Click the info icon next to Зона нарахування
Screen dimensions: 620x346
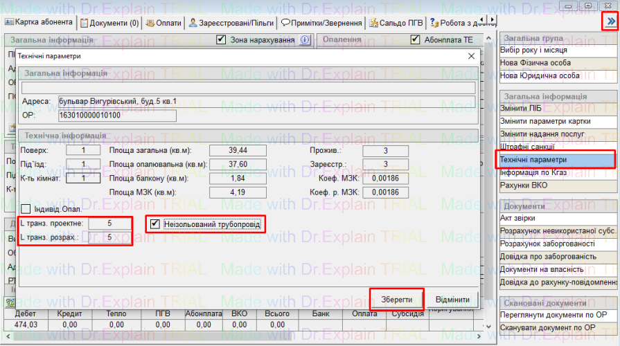pyautogui.click(x=305, y=40)
